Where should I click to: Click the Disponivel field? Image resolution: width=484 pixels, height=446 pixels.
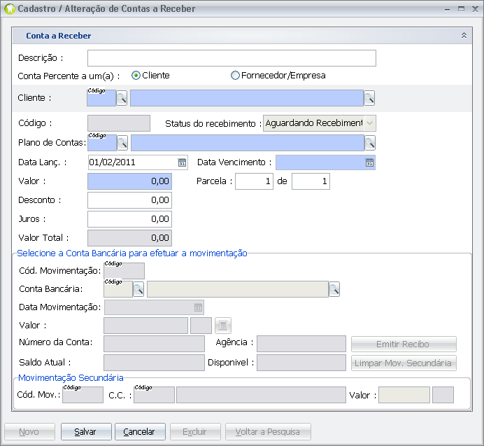(301, 363)
